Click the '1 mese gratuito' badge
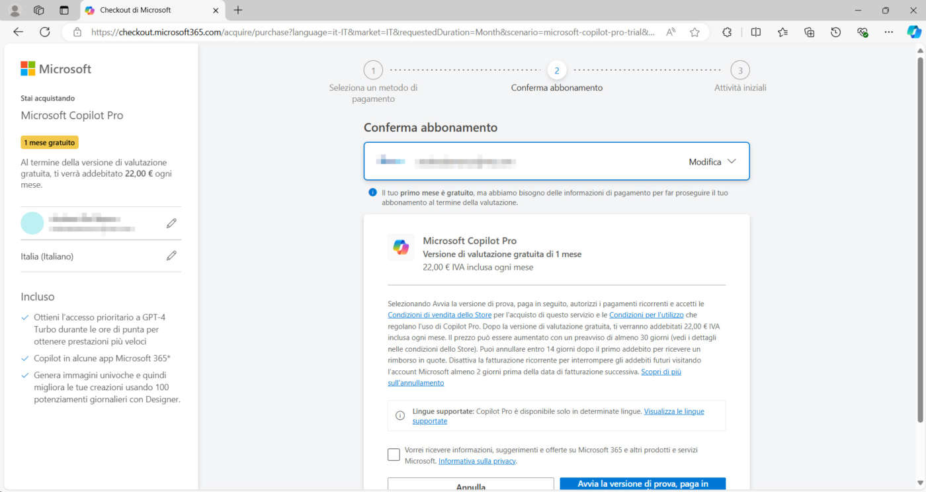The width and height of the screenshot is (926, 492). pyautogui.click(x=50, y=142)
